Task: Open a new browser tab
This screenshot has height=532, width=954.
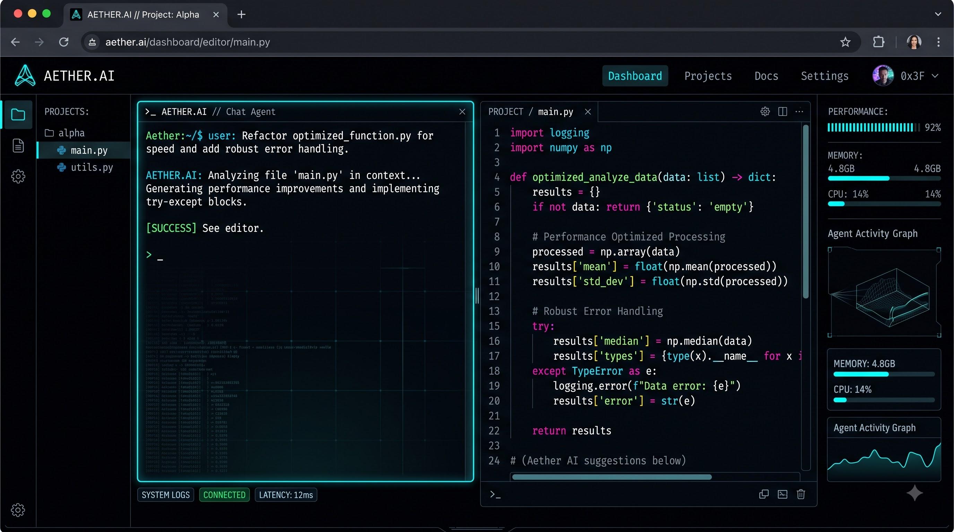Action: pyautogui.click(x=241, y=15)
